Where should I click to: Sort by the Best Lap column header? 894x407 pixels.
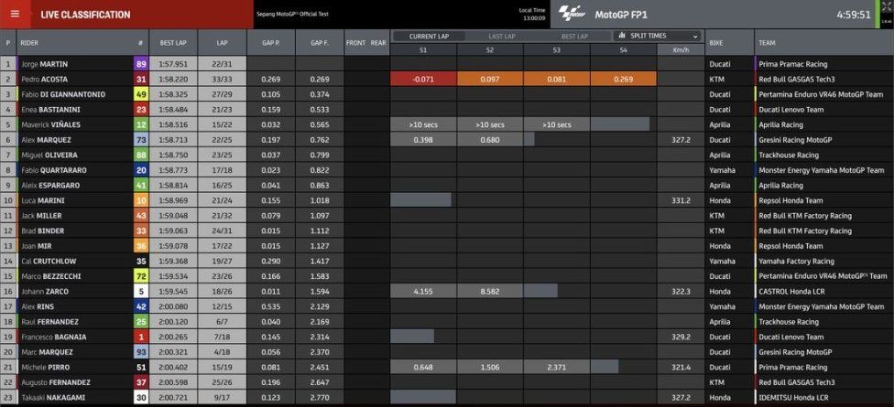tap(173, 43)
